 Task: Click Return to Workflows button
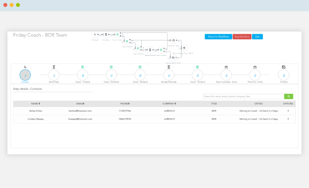(218, 37)
